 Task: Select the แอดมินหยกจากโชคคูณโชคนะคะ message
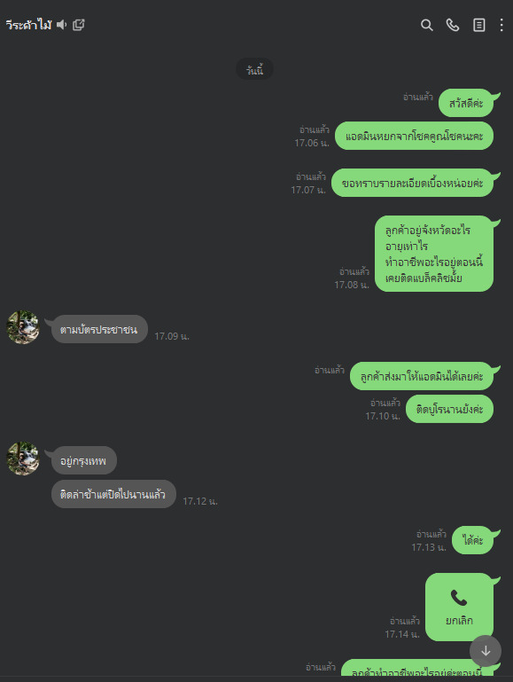pos(415,137)
